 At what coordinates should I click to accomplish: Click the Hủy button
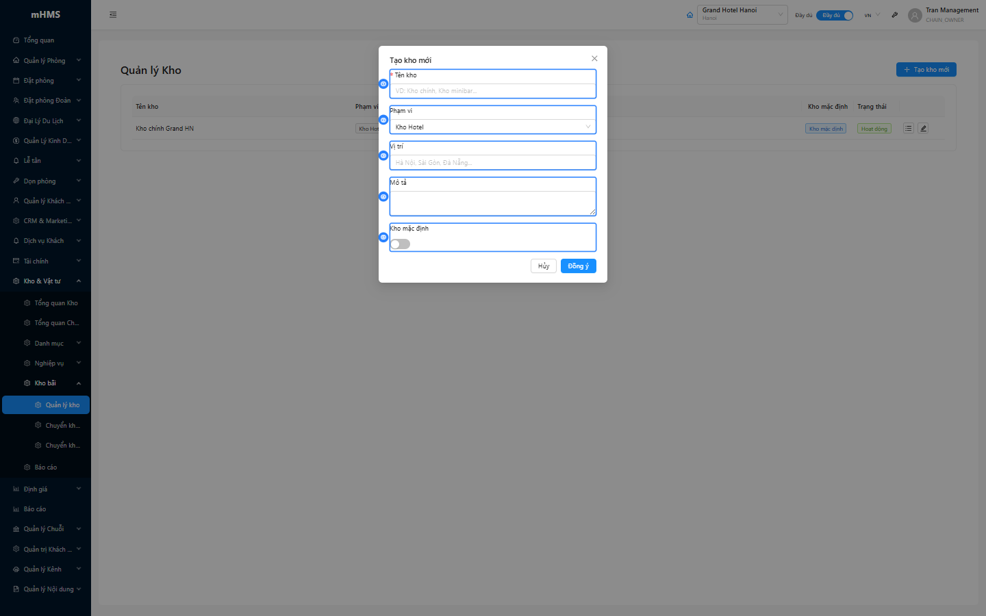tap(543, 266)
